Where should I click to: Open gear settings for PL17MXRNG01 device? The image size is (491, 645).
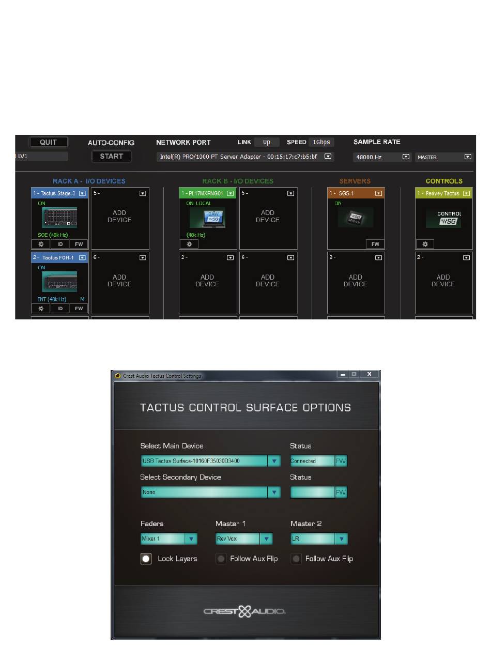tap(189, 244)
